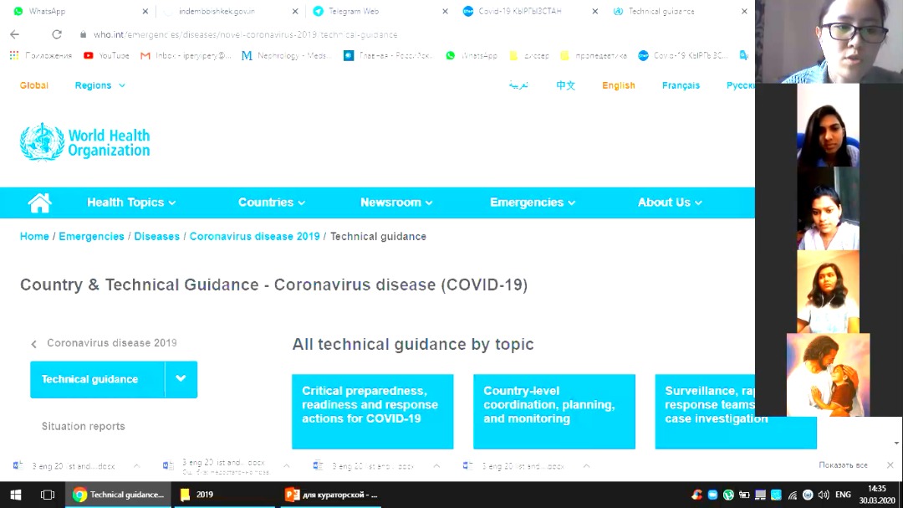The height and width of the screenshot is (508, 903).
Task: Open the PowerPoint taskbar app
Action: pos(332,495)
